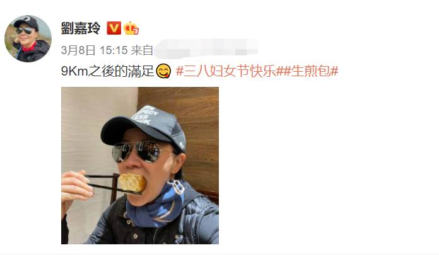Image resolution: width=439 pixels, height=255 pixels.
Task: Click the 来自 label beside the timestamp
Action: tap(142, 50)
